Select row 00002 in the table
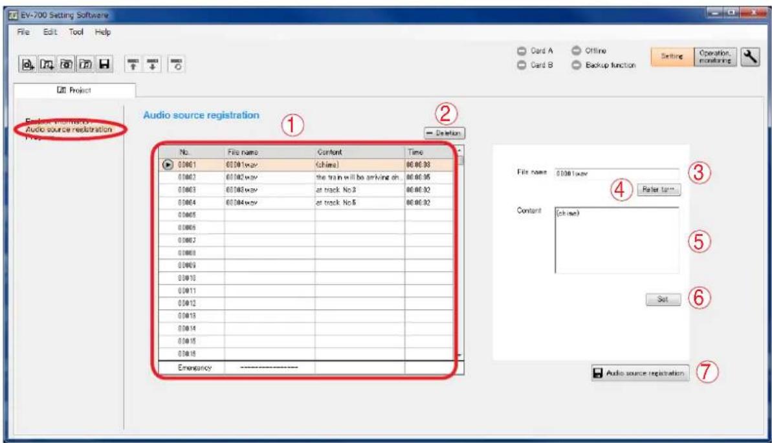 coord(306,177)
